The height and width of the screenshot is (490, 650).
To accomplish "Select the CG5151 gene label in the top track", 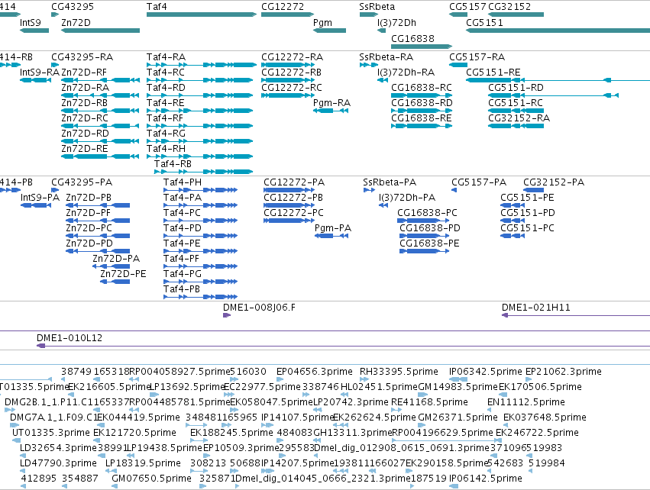I will 484,23.
